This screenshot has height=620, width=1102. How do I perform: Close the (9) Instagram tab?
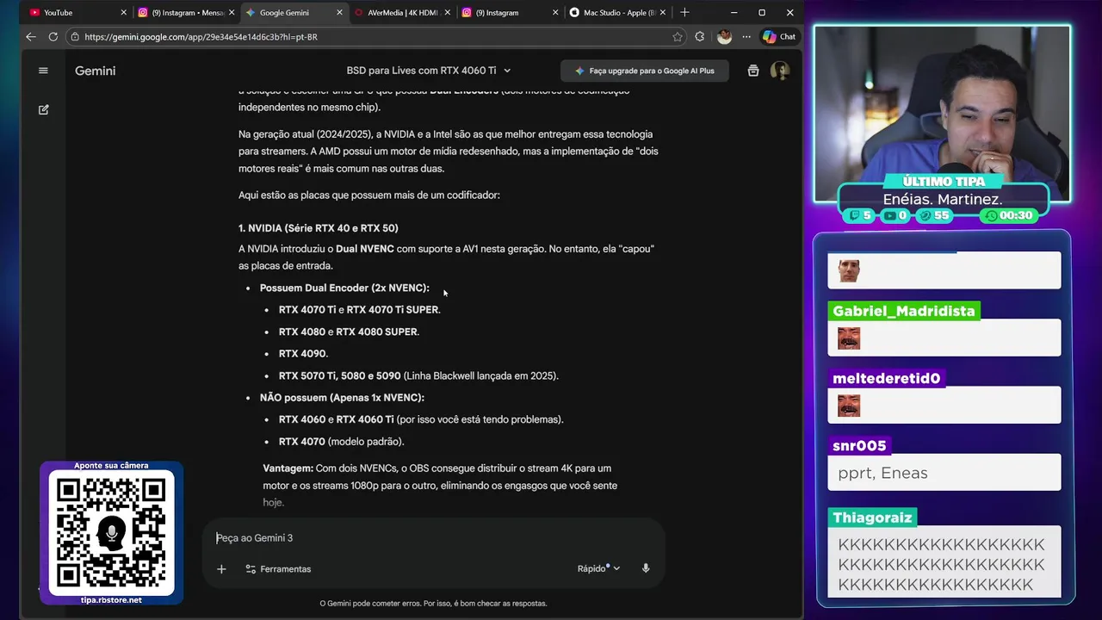(554, 13)
